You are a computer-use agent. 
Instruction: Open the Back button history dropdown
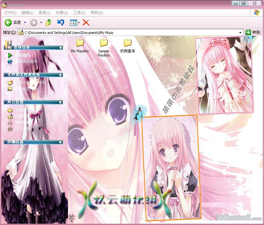25,23
